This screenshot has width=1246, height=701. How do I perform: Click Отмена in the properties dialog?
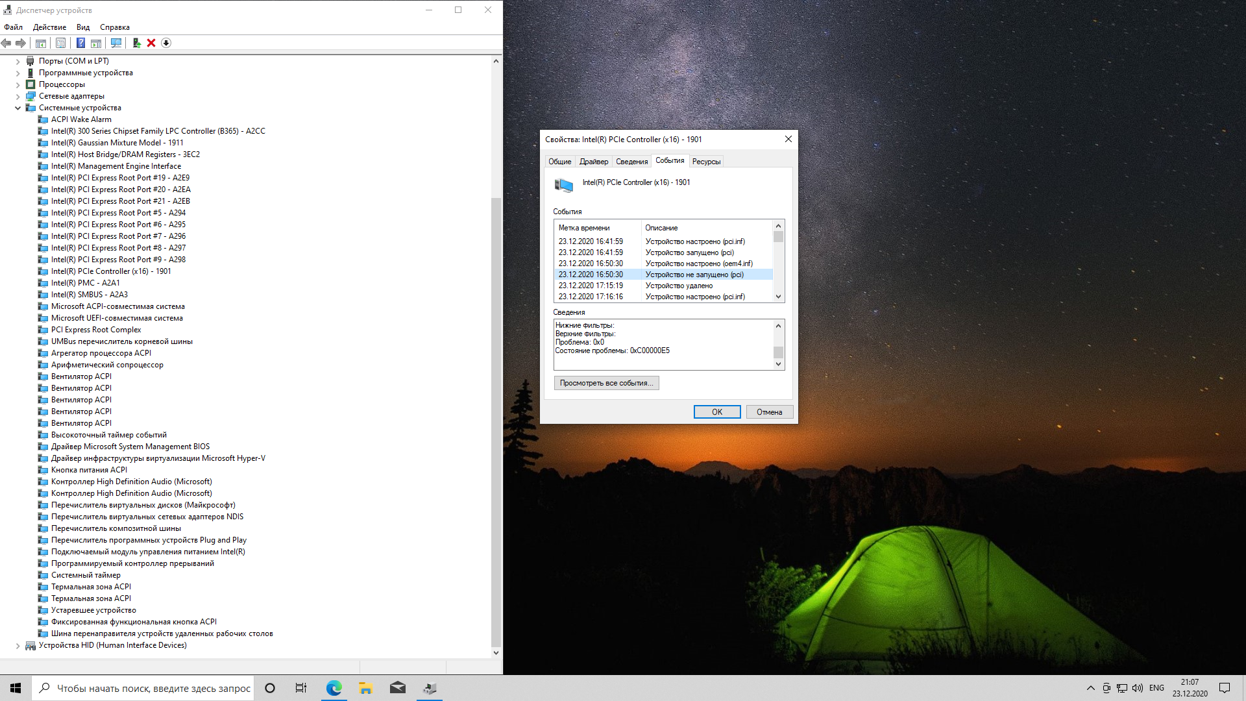[770, 412]
